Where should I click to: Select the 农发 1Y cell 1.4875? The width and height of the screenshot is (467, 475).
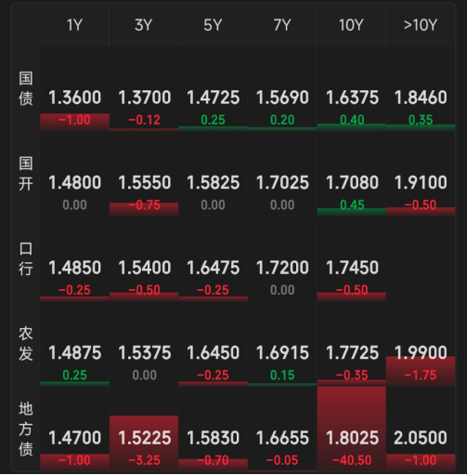point(74,344)
